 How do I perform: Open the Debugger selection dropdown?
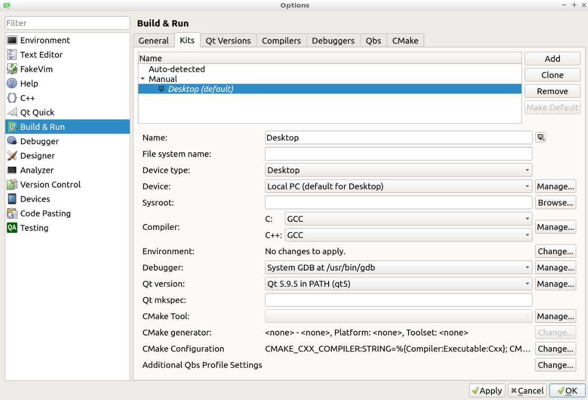(x=398, y=267)
